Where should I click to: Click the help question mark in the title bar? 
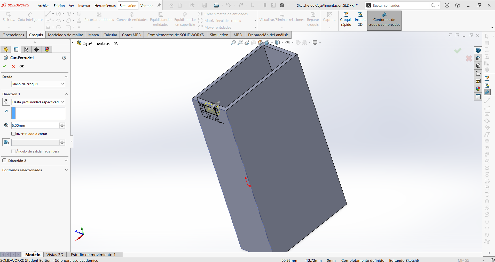click(x=458, y=5)
